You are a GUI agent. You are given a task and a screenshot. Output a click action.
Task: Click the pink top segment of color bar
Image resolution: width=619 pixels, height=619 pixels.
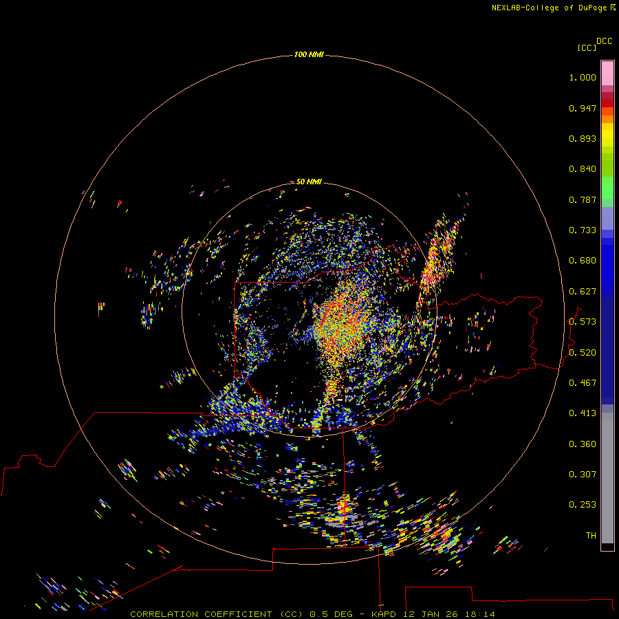pyautogui.click(x=607, y=74)
